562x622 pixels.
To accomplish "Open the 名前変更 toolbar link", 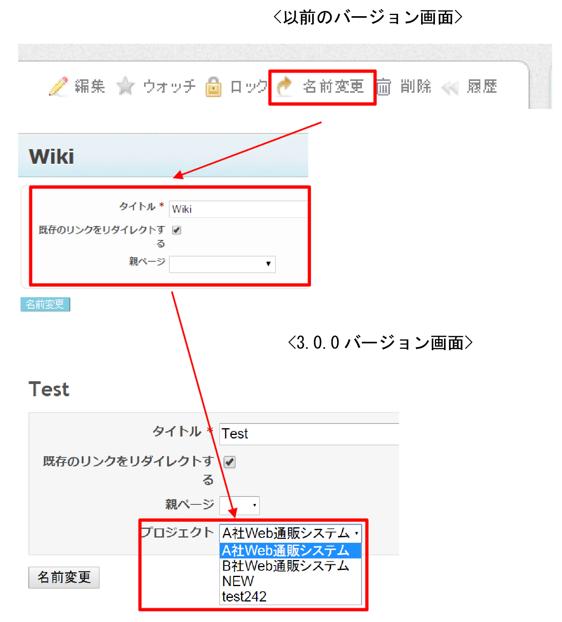I will 333,86.
